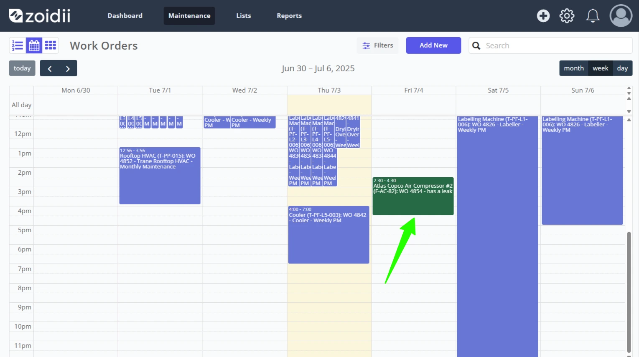The image size is (639, 357).
Task: Click the All day row label
Action: pyautogui.click(x=21, y=105)
